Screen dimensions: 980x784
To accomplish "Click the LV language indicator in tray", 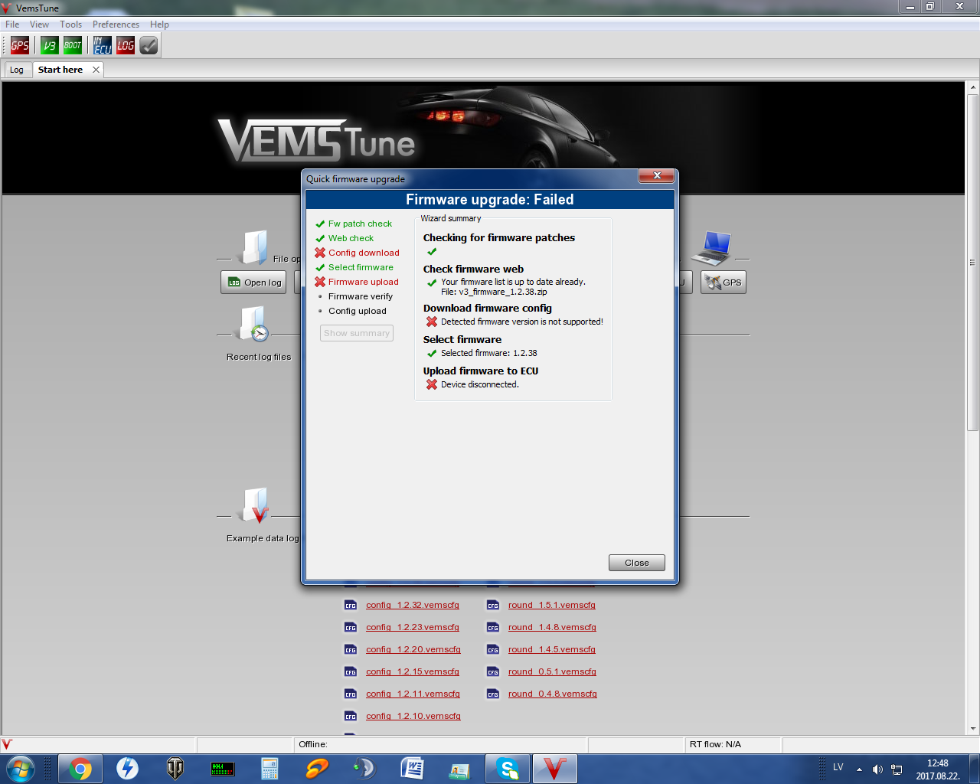I will tap(838, 767).
